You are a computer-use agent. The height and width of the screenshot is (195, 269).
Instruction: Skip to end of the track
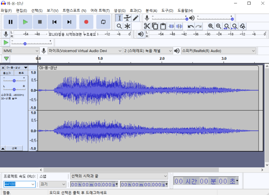tap(69, 22)
